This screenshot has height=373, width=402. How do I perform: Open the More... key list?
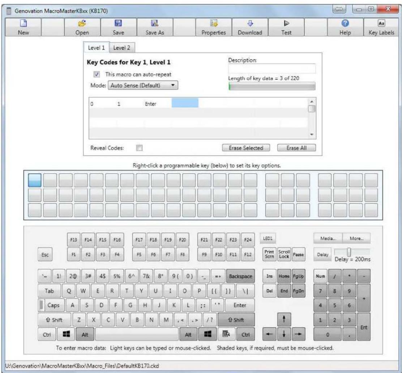(356, 238)
